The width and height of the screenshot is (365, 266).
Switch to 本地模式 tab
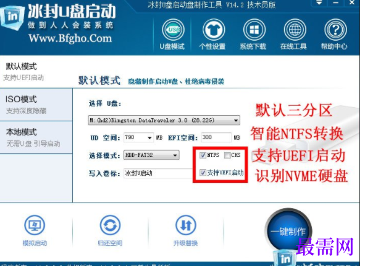36,137
